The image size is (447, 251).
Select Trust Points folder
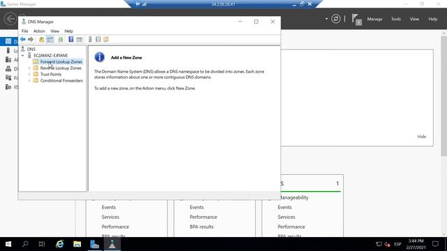point(51,75)
